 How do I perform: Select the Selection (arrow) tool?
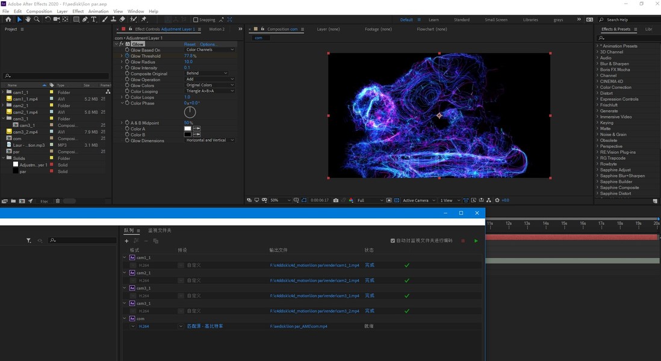point(19,19)
